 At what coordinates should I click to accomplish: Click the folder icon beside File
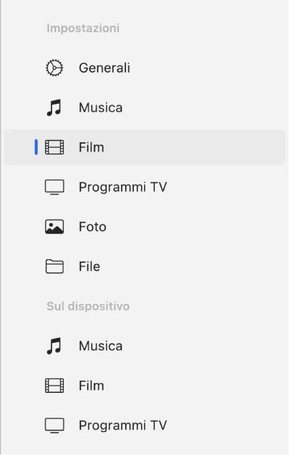tap(55, 267)
